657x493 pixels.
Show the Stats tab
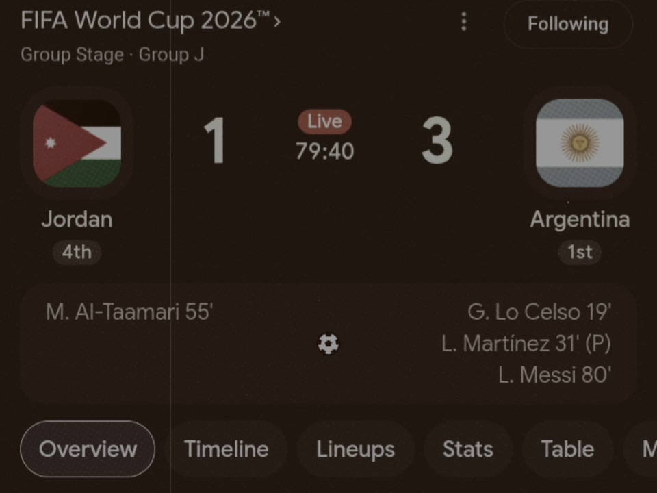pyautogui.click(x=468, y=449)
